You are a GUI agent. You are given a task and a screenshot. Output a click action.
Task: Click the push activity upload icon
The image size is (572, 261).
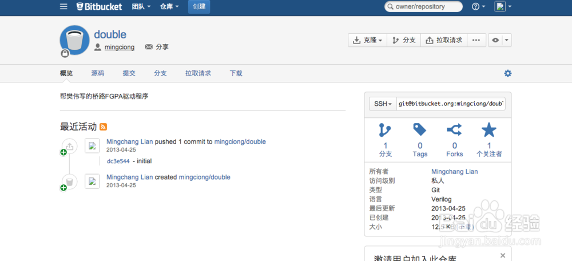point(69,147)
